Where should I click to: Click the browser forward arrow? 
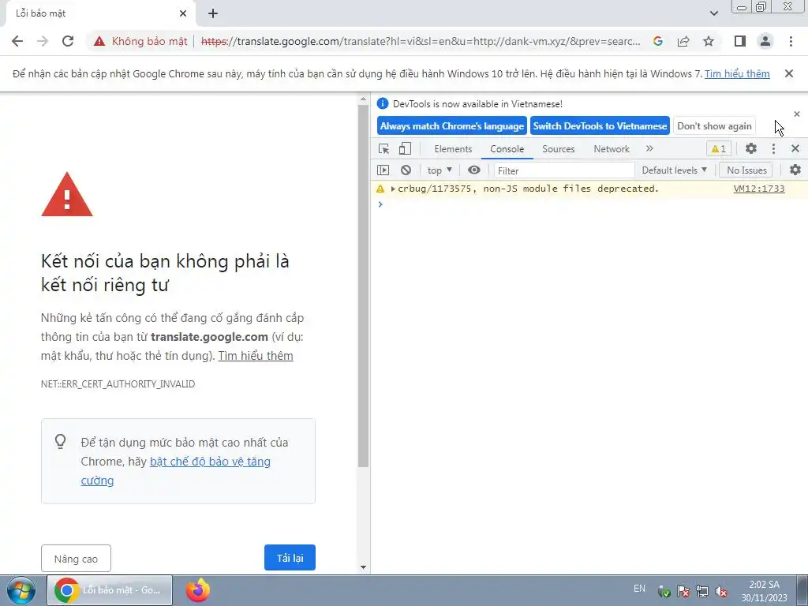tap(43, 41)
